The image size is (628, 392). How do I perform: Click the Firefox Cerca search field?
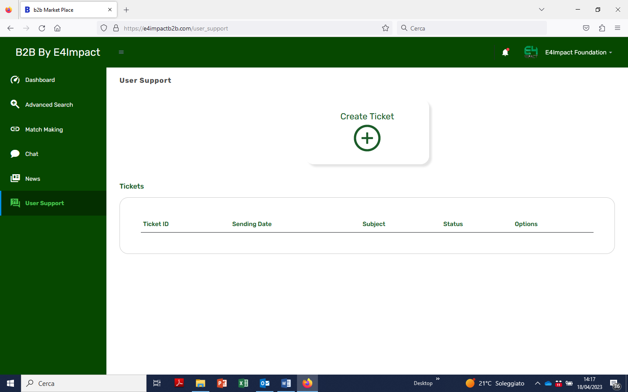click(x=472, y=28)
